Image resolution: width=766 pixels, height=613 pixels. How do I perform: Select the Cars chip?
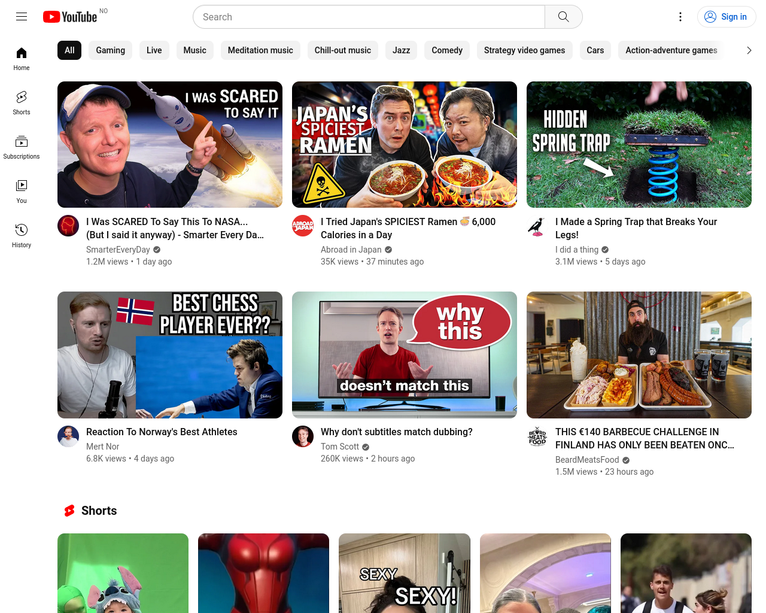pos(595,50)
